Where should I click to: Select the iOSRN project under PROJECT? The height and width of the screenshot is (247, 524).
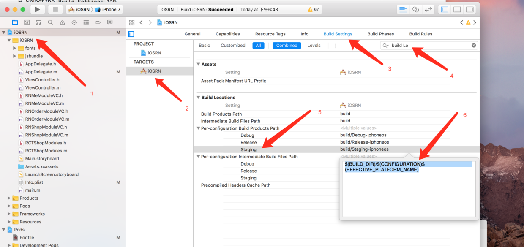(x=151, y=53)
